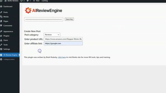Click the affiliate link input field
Image resolution: width=166 pixels, height=93 pixels.
(63, 43)
